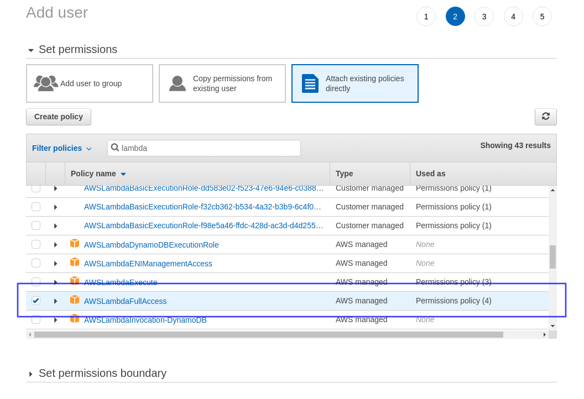Click the orange box icon beside AWSLambdaExecute
584x399 pixels.
(x=75, y=281)
